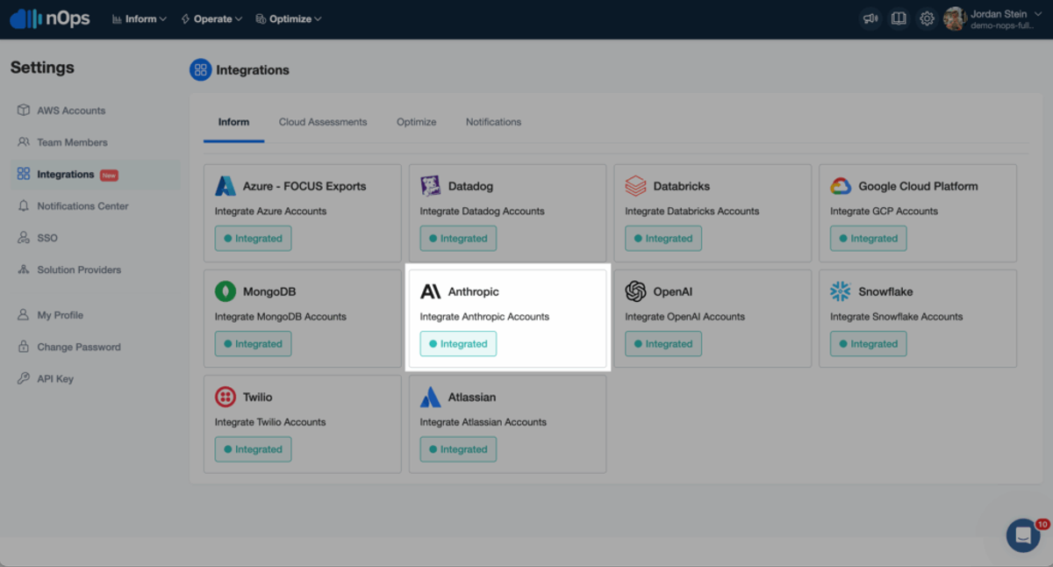Click the red New badge

click(109, 176)
